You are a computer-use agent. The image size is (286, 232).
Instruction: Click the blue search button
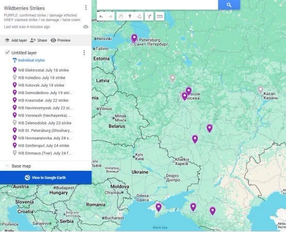[x=229, y=5]
